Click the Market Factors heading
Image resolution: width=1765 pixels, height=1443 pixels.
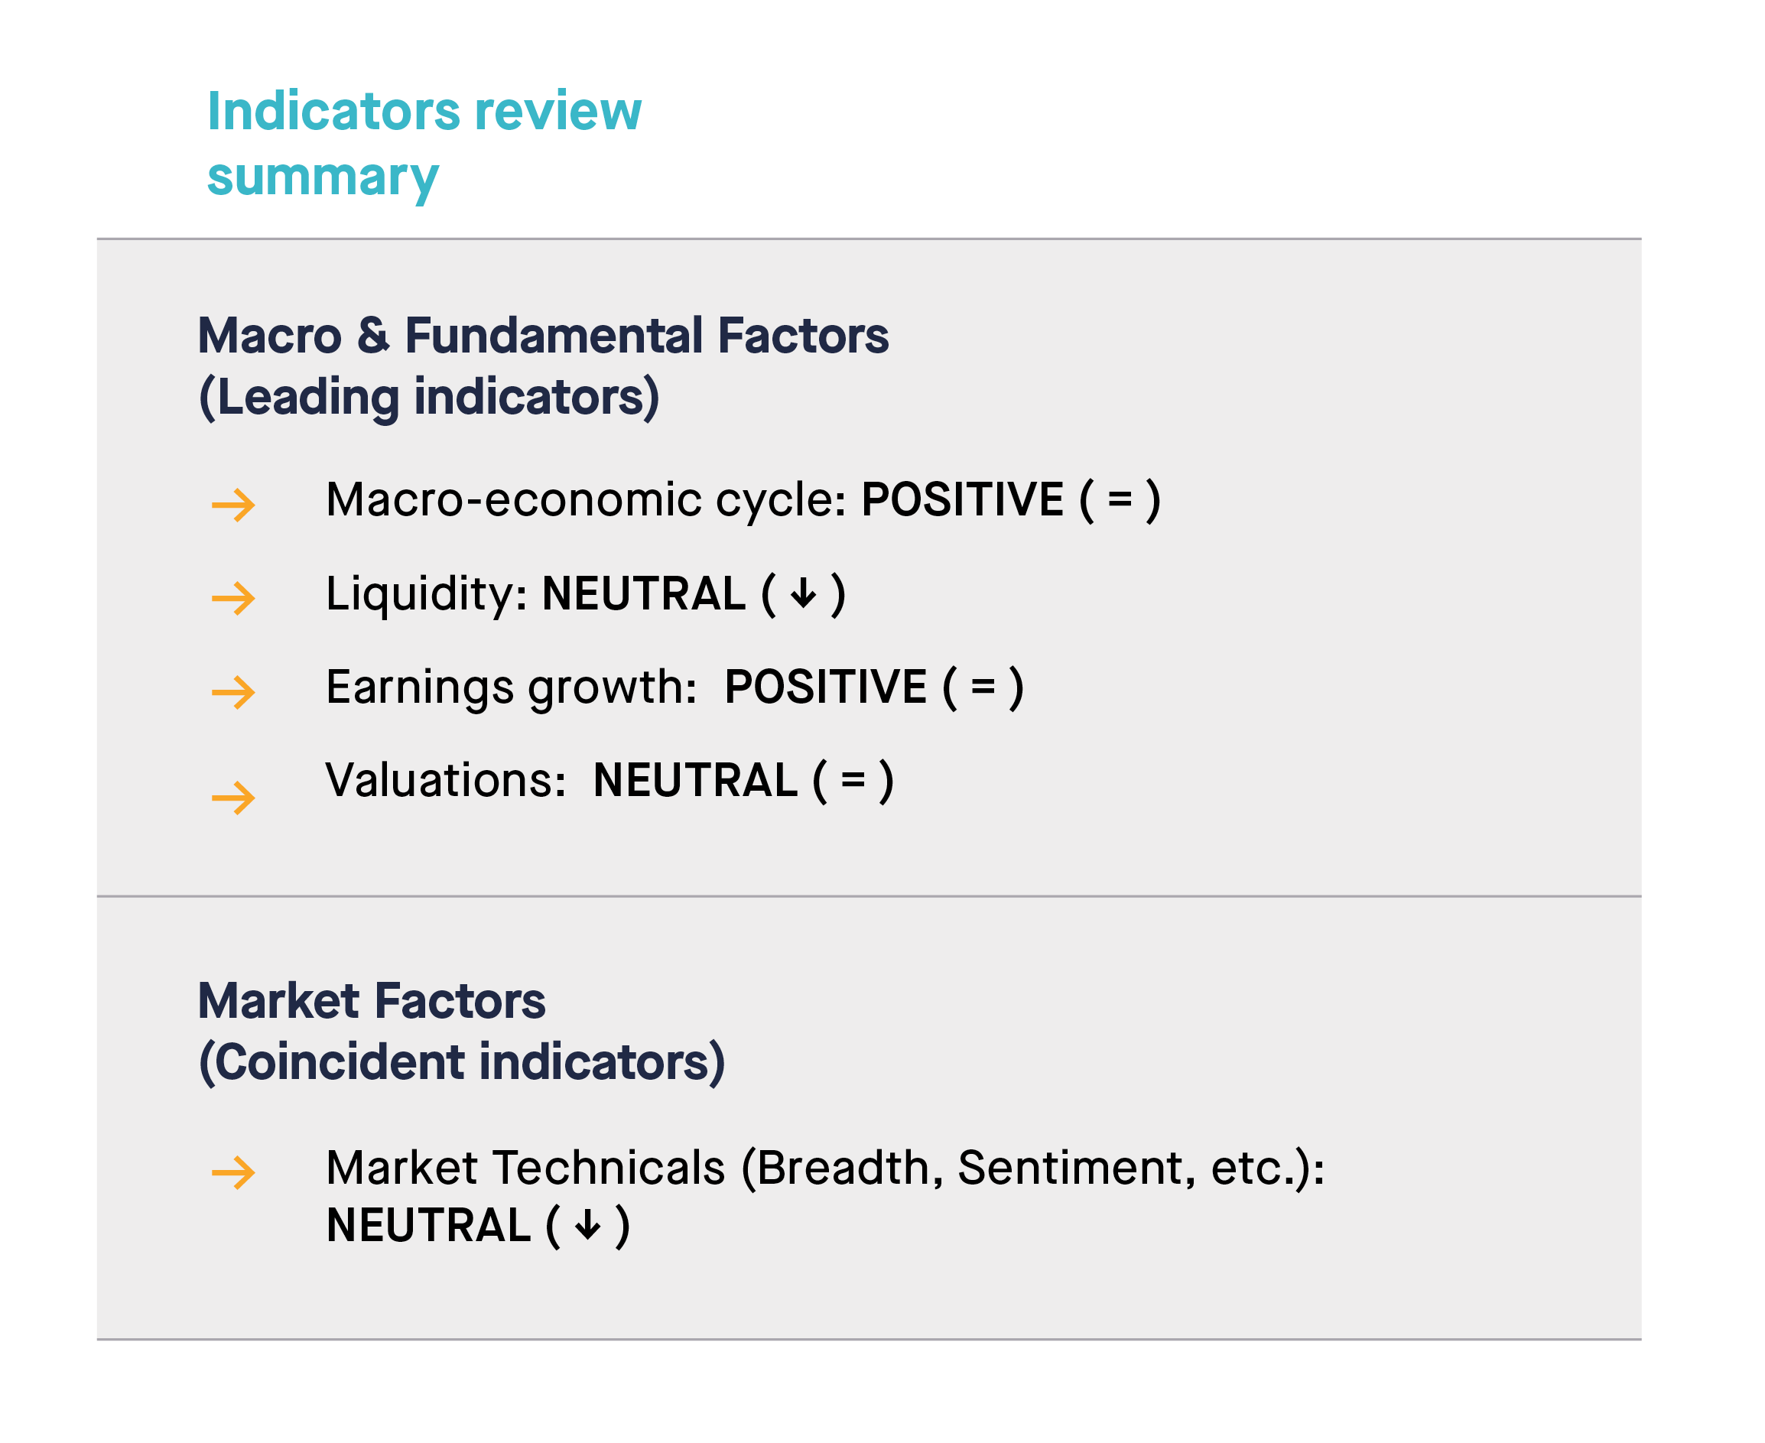pyautogui.click(x=372, y=1000)
